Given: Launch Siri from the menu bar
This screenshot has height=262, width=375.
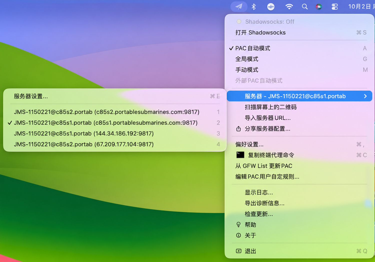Looking at the screenshot, I should 319,7.
